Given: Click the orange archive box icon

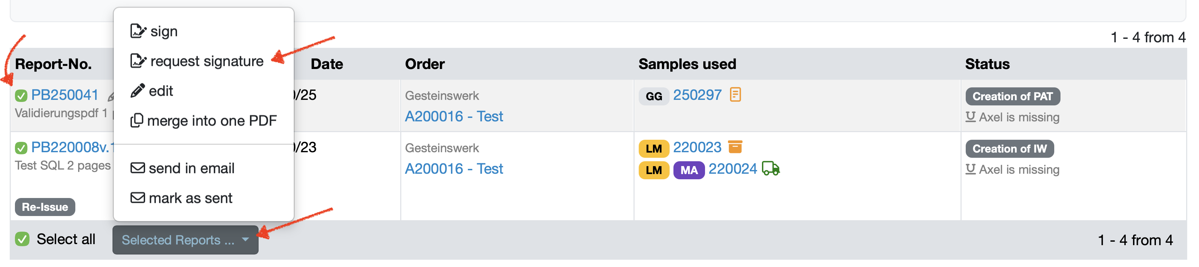Looking at the screenshot, I should (735, 147).
